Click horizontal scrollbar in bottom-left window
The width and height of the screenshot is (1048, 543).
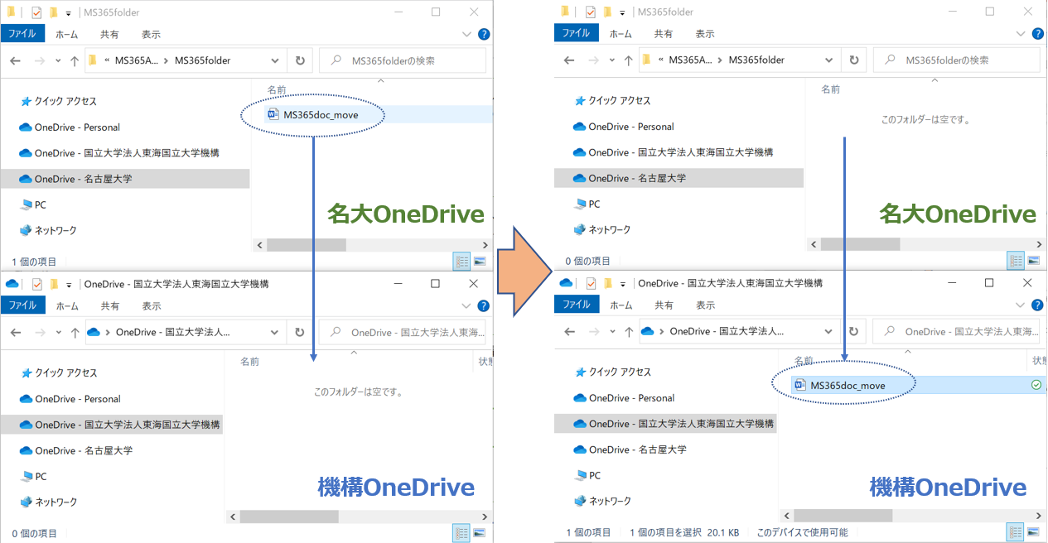click(290, 516)
